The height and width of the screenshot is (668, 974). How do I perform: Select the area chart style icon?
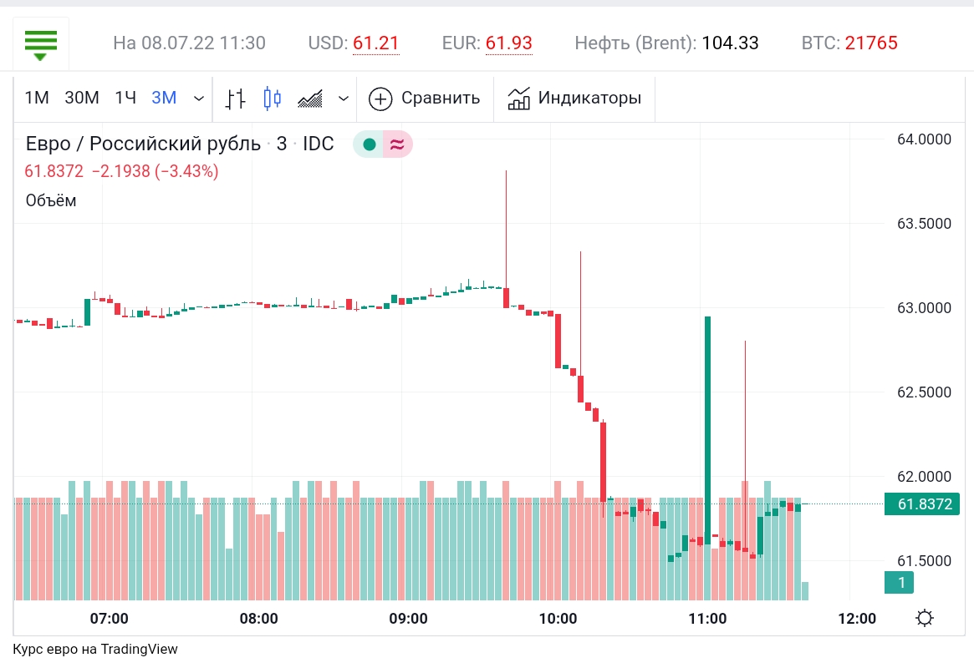(310, 99)
